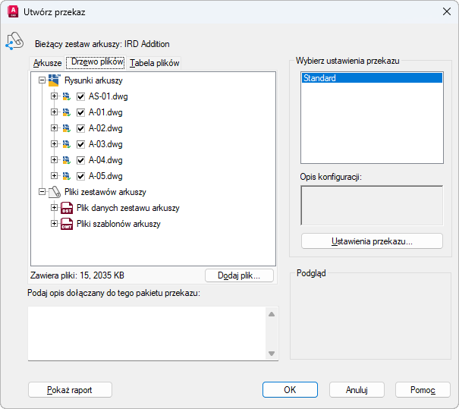Expand the A-02.dwg tree node

click(x=54, y=128)
